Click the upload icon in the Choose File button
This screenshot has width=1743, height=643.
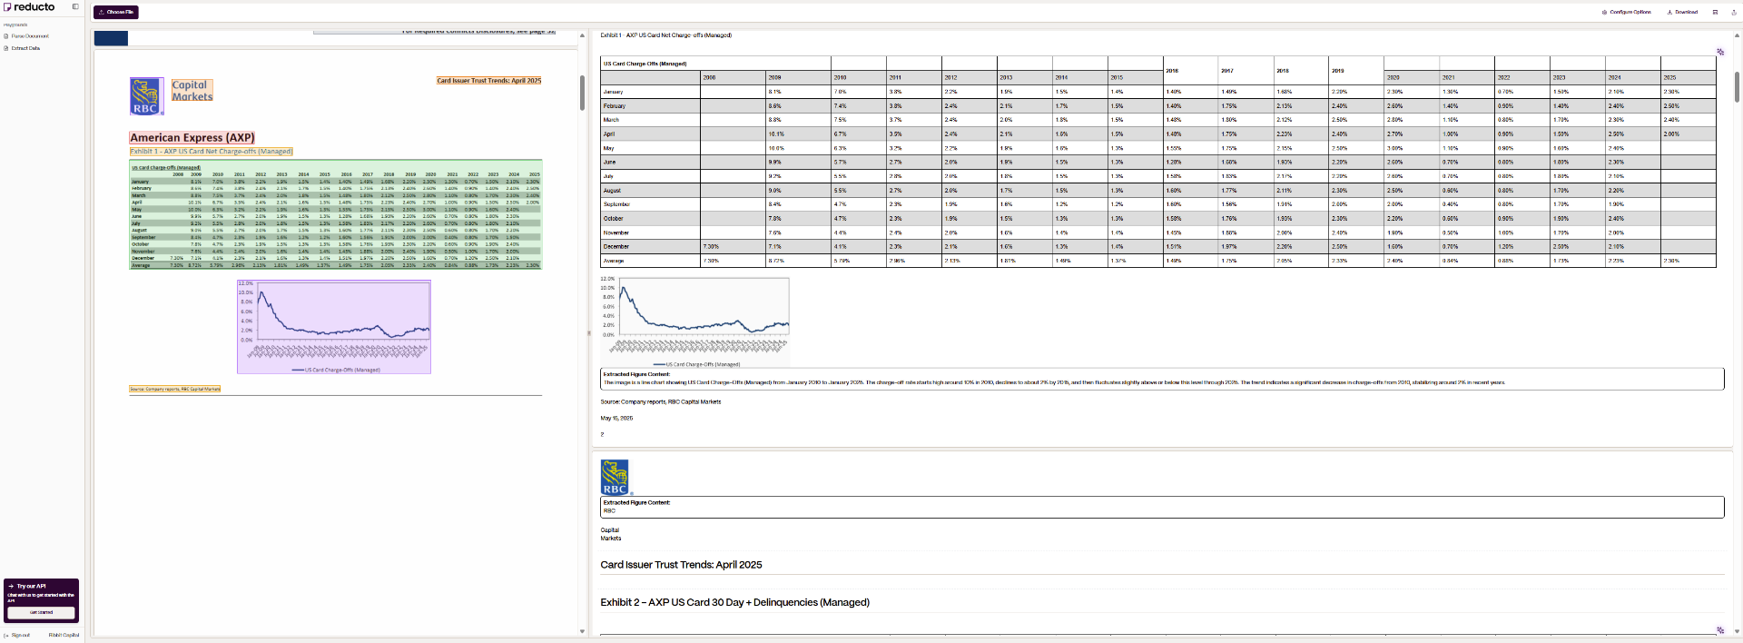101,12
